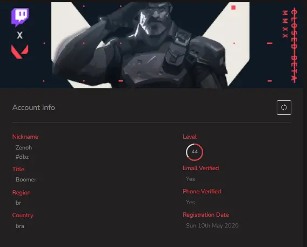
Task: Click the Brimstone banner artwork
Action: pyautogui.click(x=150, y=45)
